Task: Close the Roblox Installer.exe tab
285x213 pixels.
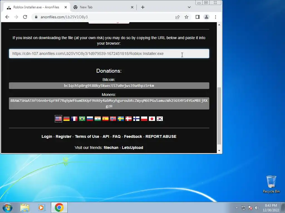Action: click(x=66, y=7)
